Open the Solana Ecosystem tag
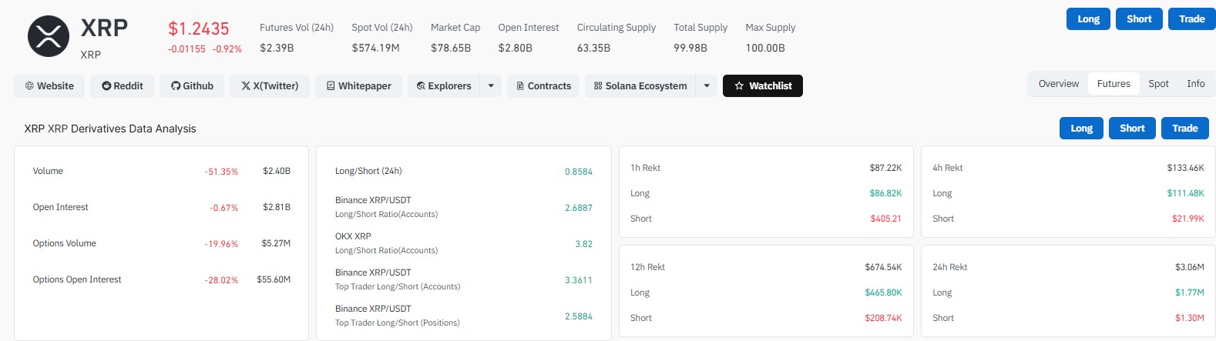Image resolution: width=1216 pixels, height=341 pixels. pyautogui.click(x=640, y=86)
